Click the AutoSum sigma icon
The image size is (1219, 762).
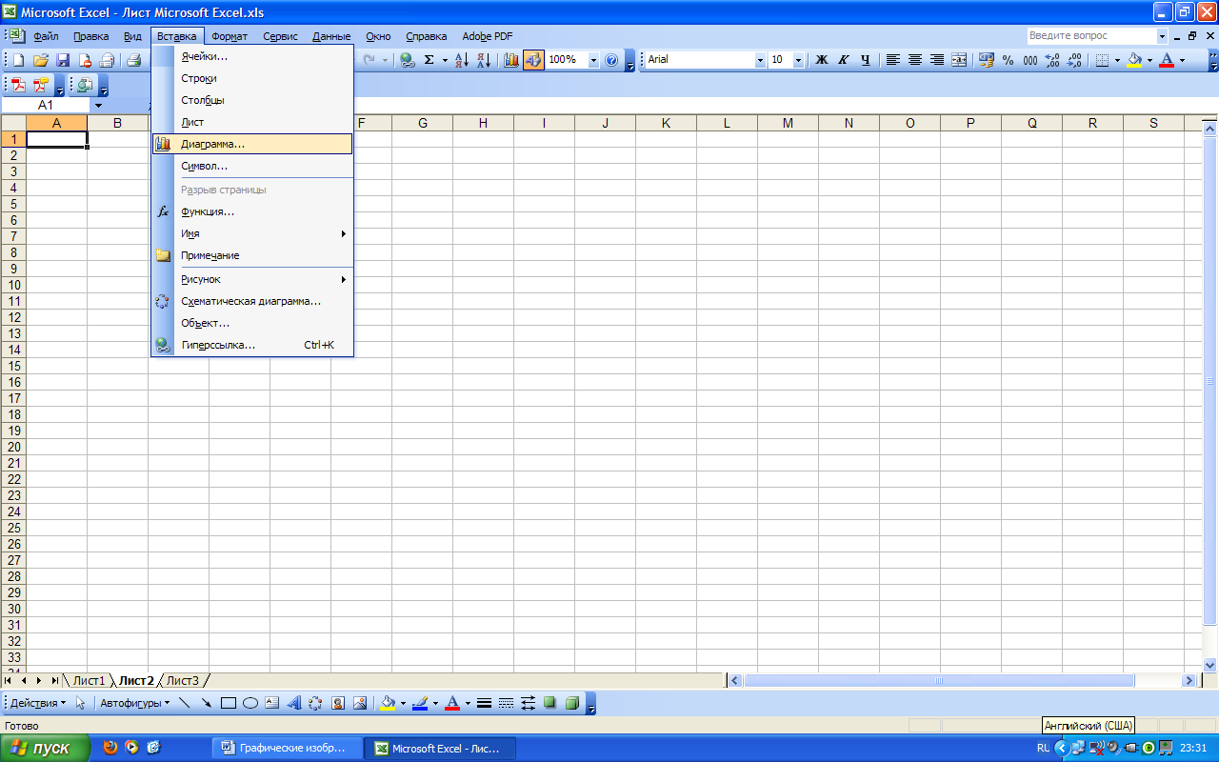pyautogui.click(x=429, y=60)
